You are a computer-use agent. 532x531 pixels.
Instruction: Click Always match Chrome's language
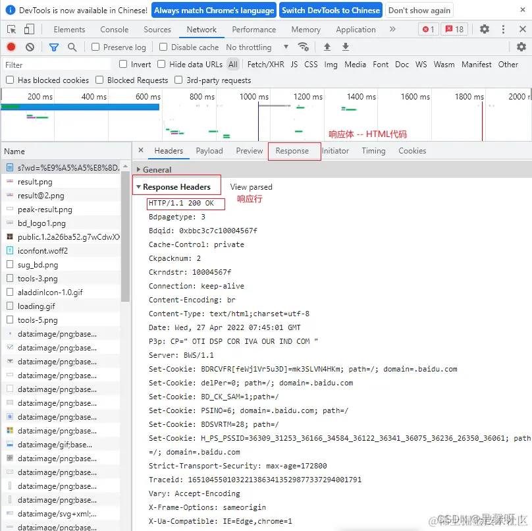coord(214,10)
